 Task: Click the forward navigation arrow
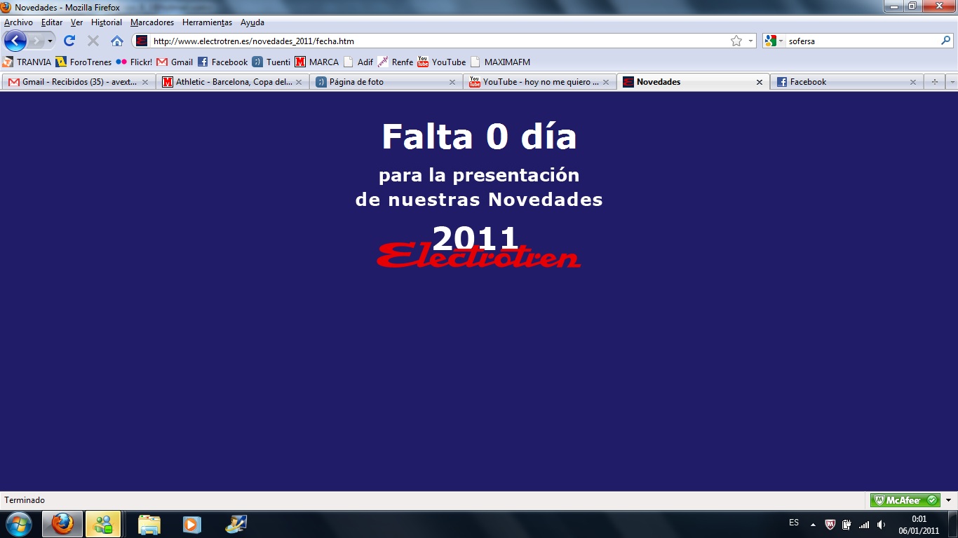point(36,41)
